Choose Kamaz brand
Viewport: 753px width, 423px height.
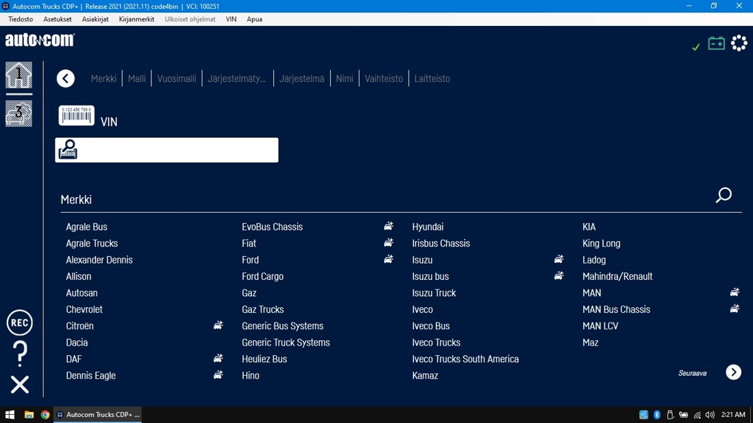point(425,376)
